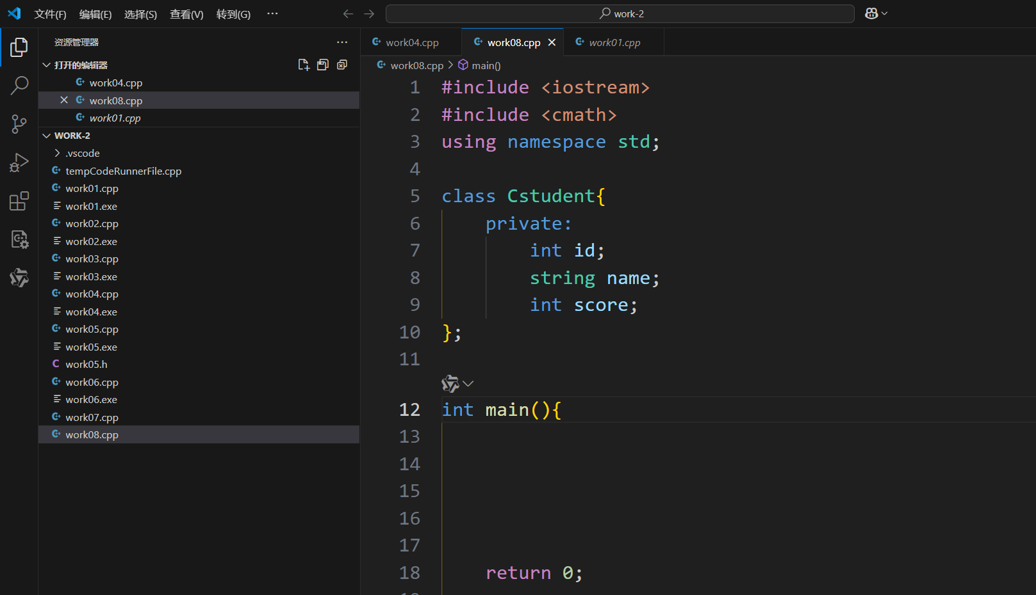
Task: Toggle the Explorer sidebar via its activity bar icon
Action: 20,46
